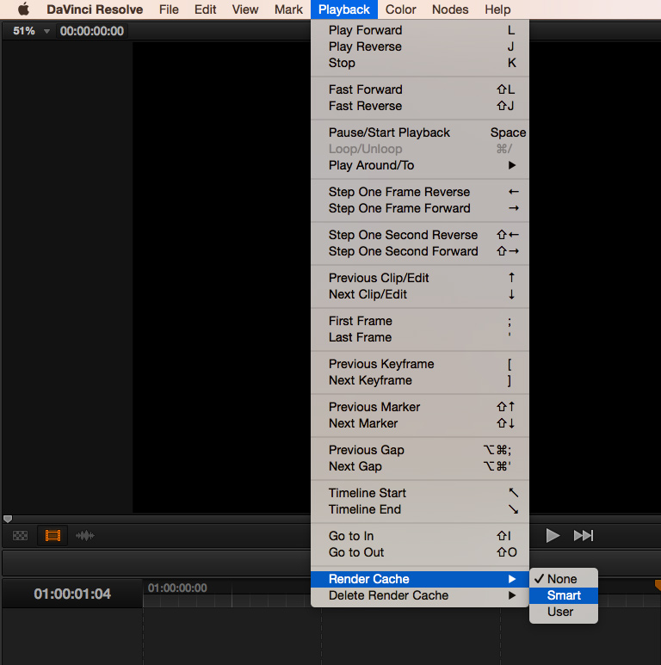
Task: Choose Go to In
Action: [420, 536]
